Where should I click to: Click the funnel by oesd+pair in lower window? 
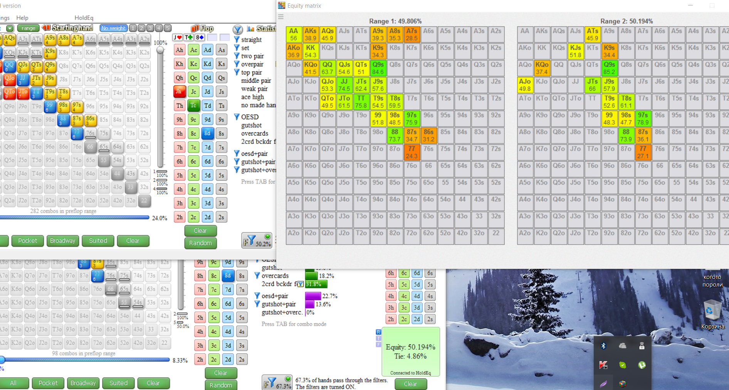[257, 296]
